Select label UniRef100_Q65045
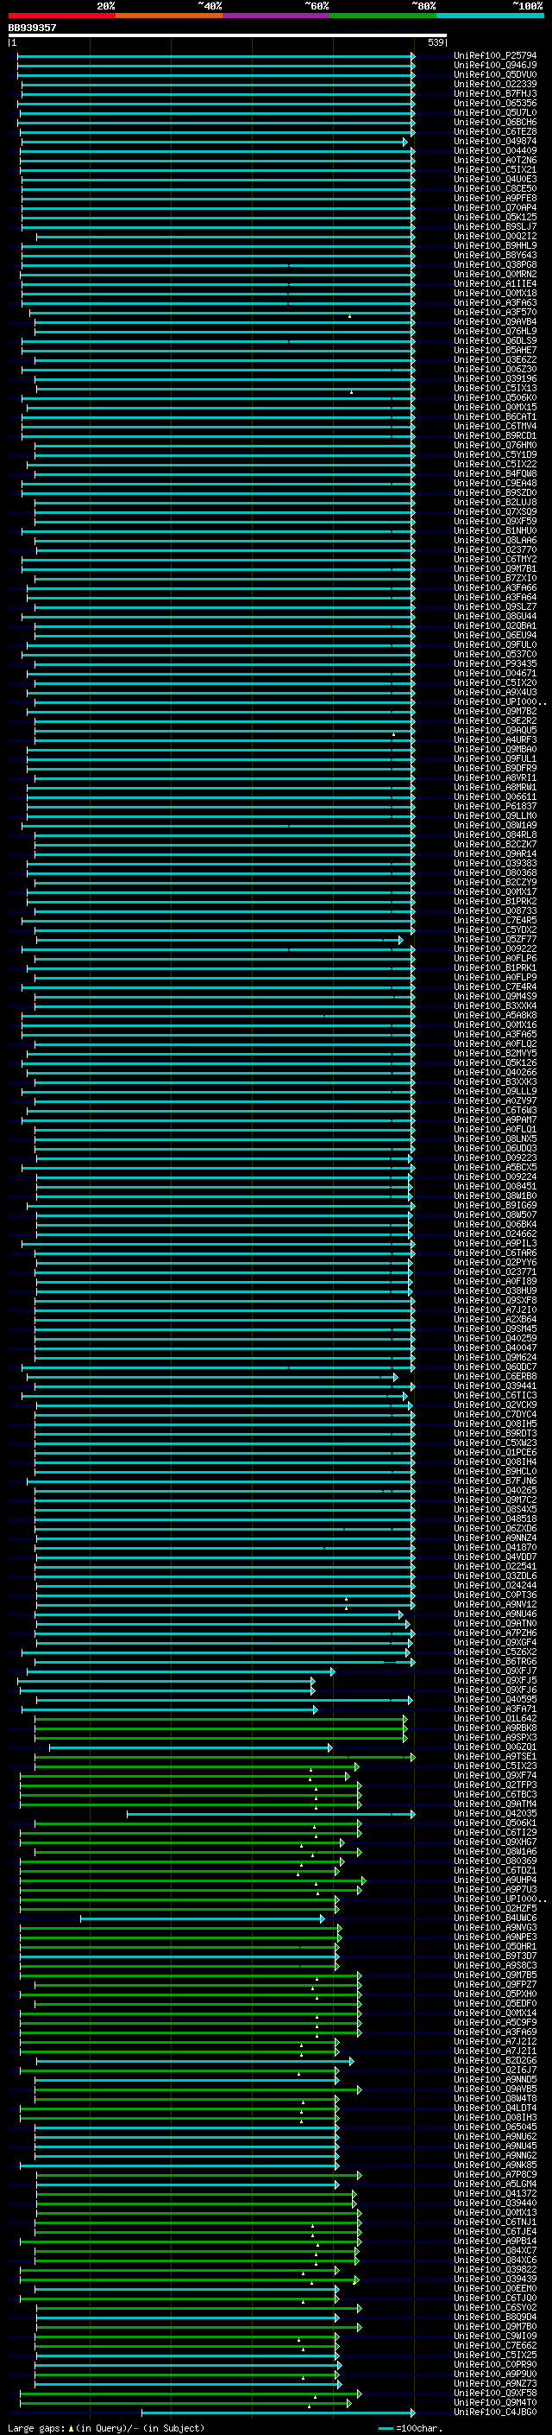Image resolution: width=552 pixels, height=2435 pixels. pyautogui.click(x=495, y=2127)
